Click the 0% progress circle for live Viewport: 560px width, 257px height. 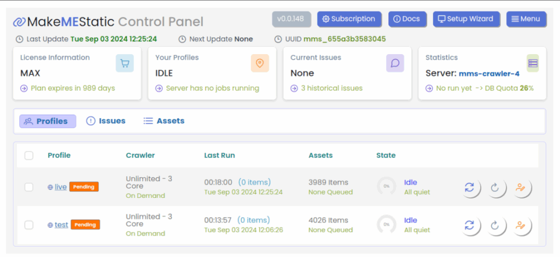(x=386, y=186)
